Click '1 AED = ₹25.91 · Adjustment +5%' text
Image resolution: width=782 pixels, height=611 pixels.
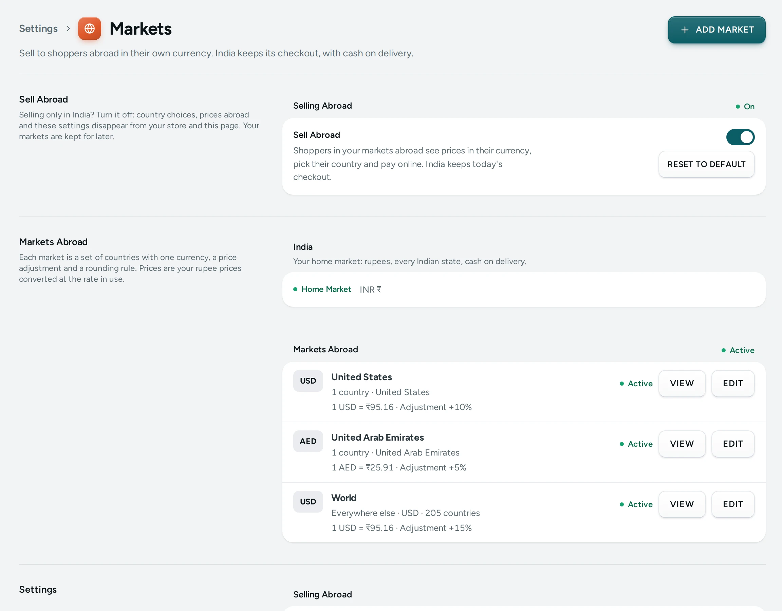point(399,468)
